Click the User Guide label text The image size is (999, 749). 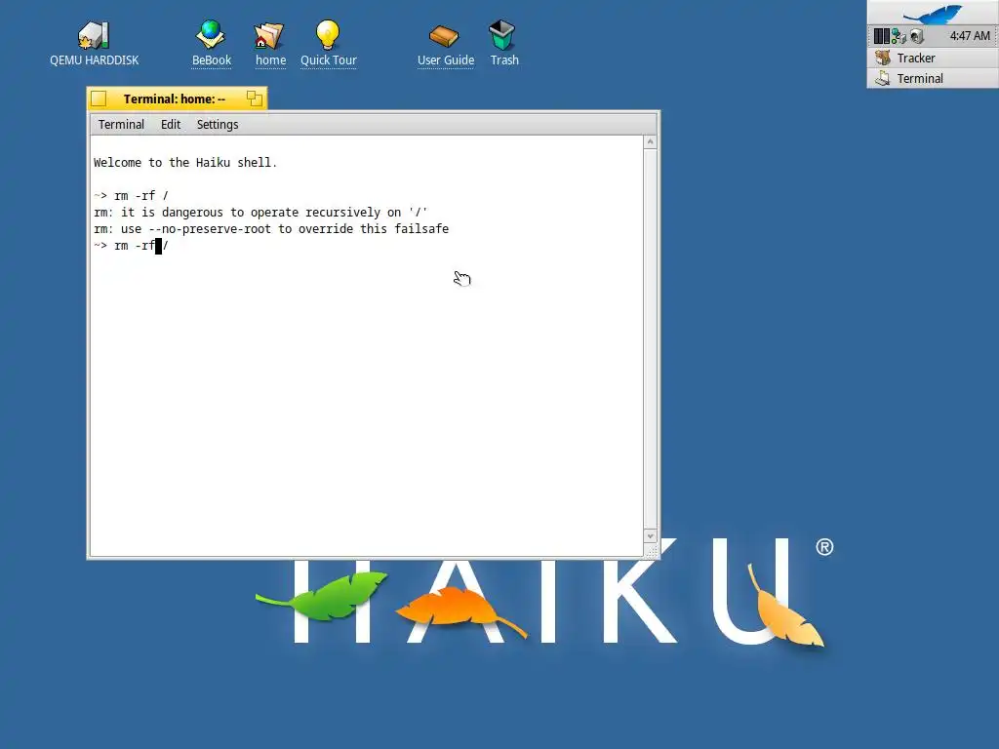445,60
